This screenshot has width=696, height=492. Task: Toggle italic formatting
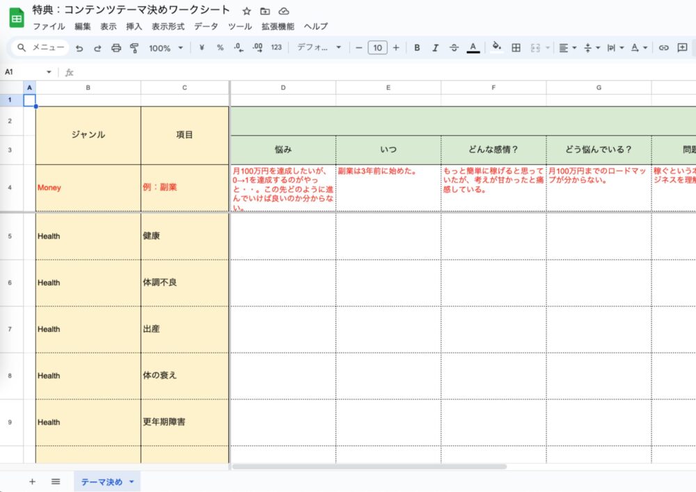[x=436, y=48]
